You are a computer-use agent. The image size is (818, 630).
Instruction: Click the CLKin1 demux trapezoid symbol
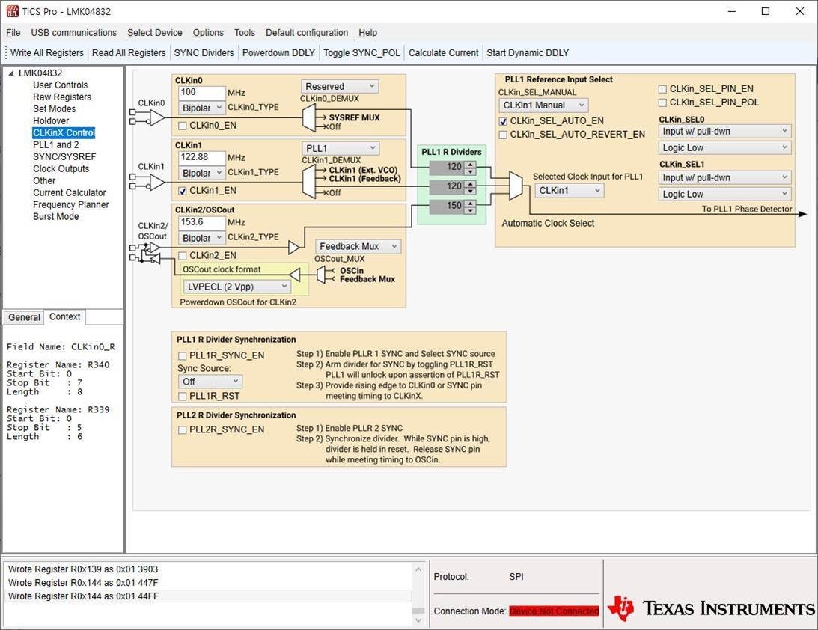309,183
